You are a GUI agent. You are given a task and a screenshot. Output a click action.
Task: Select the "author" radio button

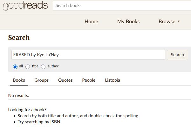click(x=43, y=66)
